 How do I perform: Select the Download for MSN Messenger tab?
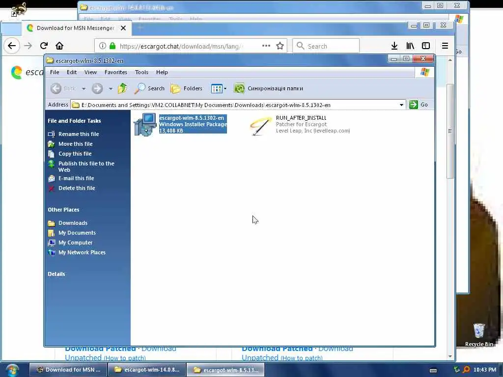click(x=76, y=28)
